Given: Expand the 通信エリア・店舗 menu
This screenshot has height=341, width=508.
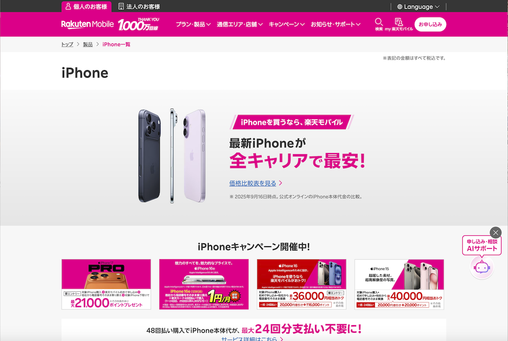Looking at the screenshot, I should [240, 24].
